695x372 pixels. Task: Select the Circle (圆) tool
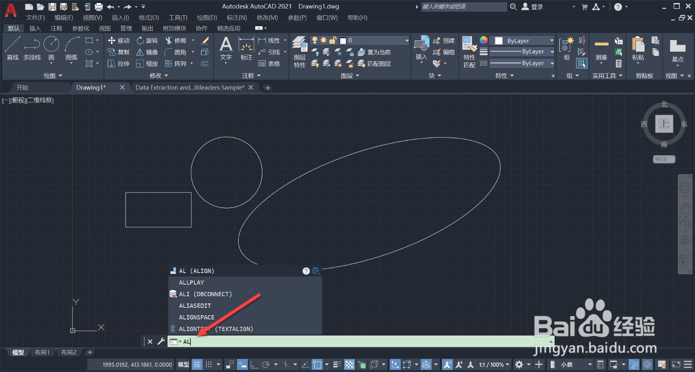(x=51, y=48)
